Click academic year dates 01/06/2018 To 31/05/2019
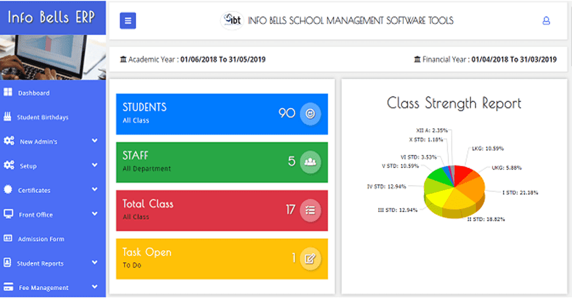Image resolution: width=572 pixels, height=300 pixels. pos(223,59)
